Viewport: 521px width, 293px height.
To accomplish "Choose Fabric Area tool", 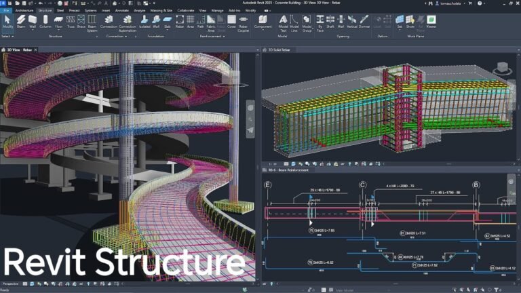I will [x=211, y=23].
